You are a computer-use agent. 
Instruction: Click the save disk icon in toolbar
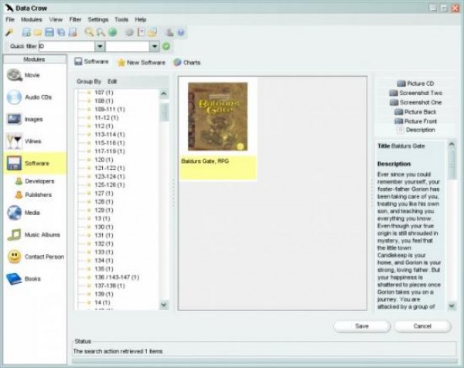49,32
